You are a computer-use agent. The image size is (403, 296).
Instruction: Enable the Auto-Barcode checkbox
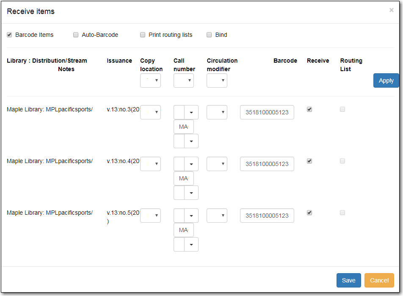[x=76, y=35]
